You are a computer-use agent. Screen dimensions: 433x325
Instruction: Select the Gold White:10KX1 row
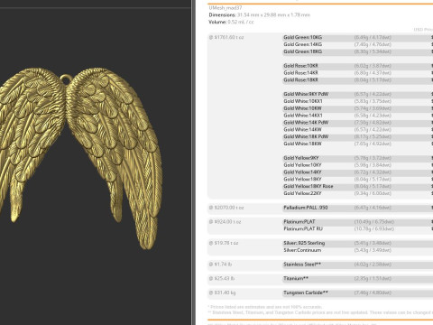click(x=358, y=101)
